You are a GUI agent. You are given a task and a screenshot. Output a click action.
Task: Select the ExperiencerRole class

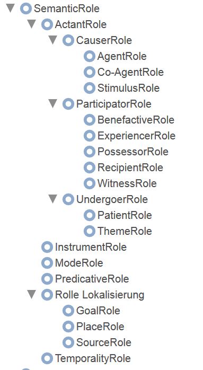136,136
